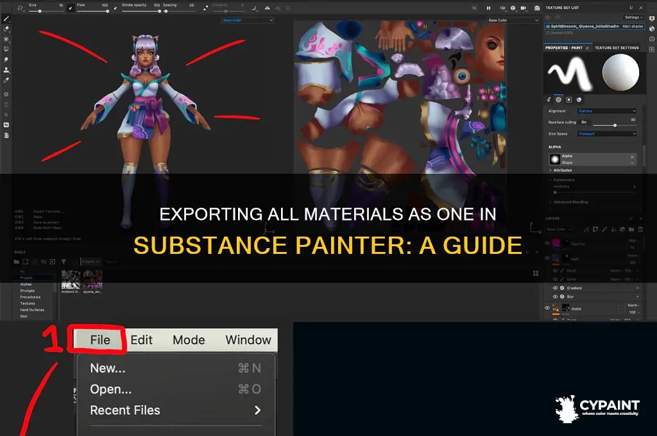
Task: Click the stencil tab icon in Properties
Action: (568, 99)
